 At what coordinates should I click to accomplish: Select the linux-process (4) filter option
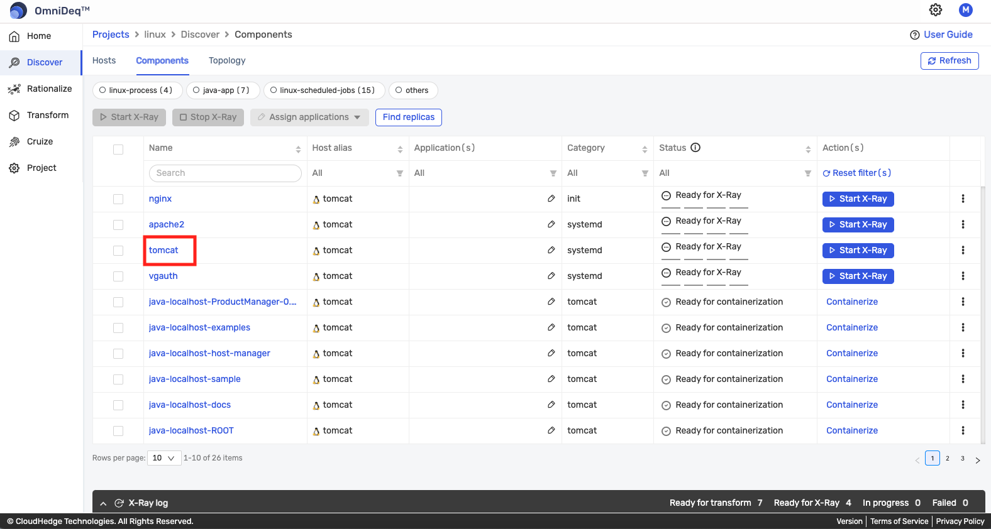tap(138, 90)
